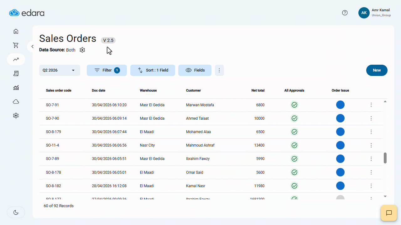This screenshot has height=225, width=401.
Task: Open the shopping cart sidebar icon
Action: 16,45
